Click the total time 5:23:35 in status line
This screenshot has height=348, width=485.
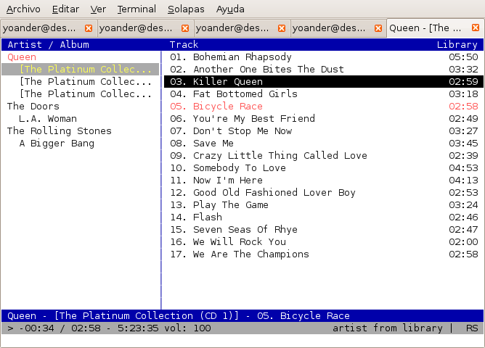[138, 328]
